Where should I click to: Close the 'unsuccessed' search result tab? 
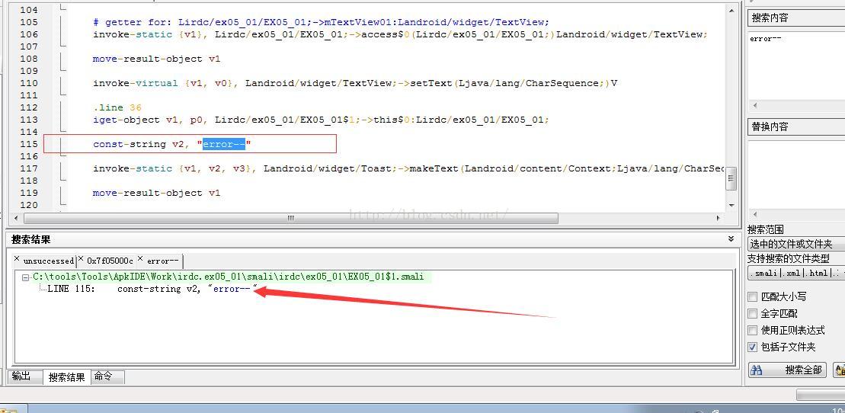[x=17, y=259]
